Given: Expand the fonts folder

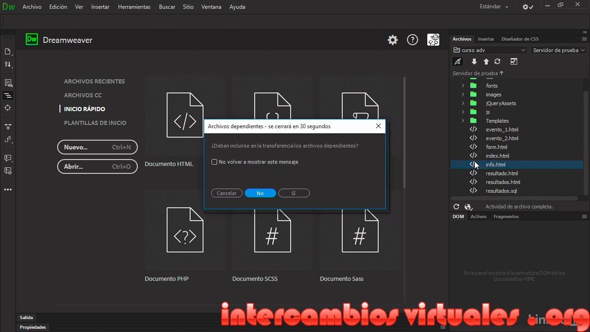Looking at the screenshot, I should point(463,86).
